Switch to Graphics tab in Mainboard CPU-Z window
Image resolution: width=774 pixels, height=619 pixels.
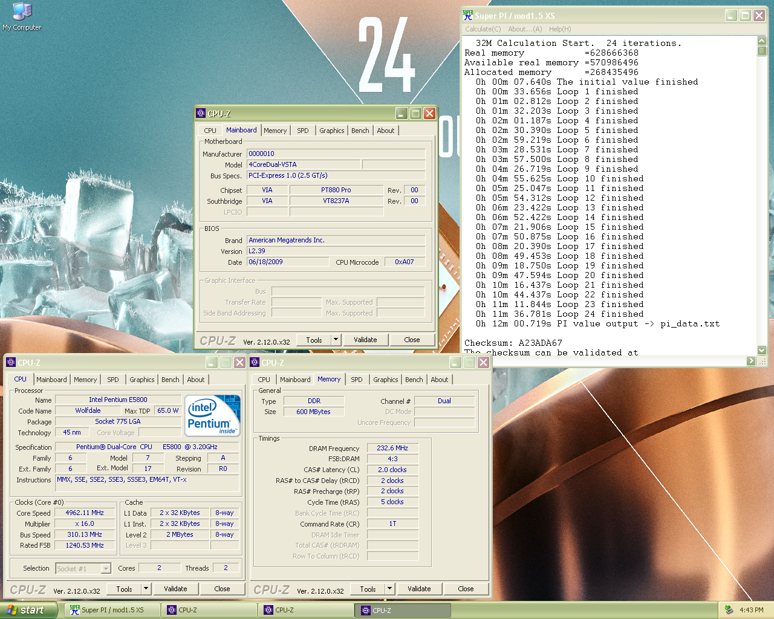pyautogui.click(x=332, y=131)
